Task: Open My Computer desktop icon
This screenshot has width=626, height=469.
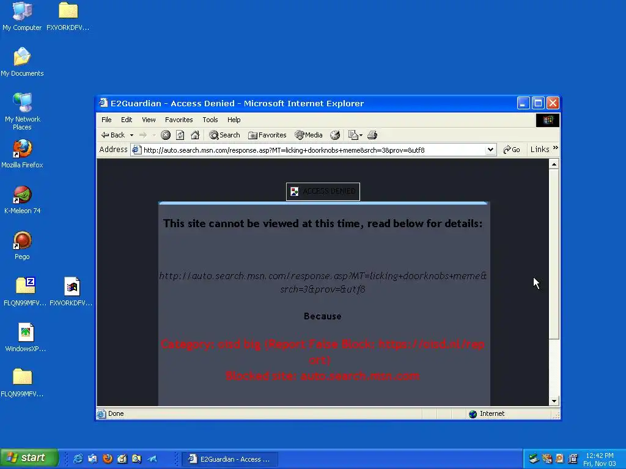Action: (22, 16)
